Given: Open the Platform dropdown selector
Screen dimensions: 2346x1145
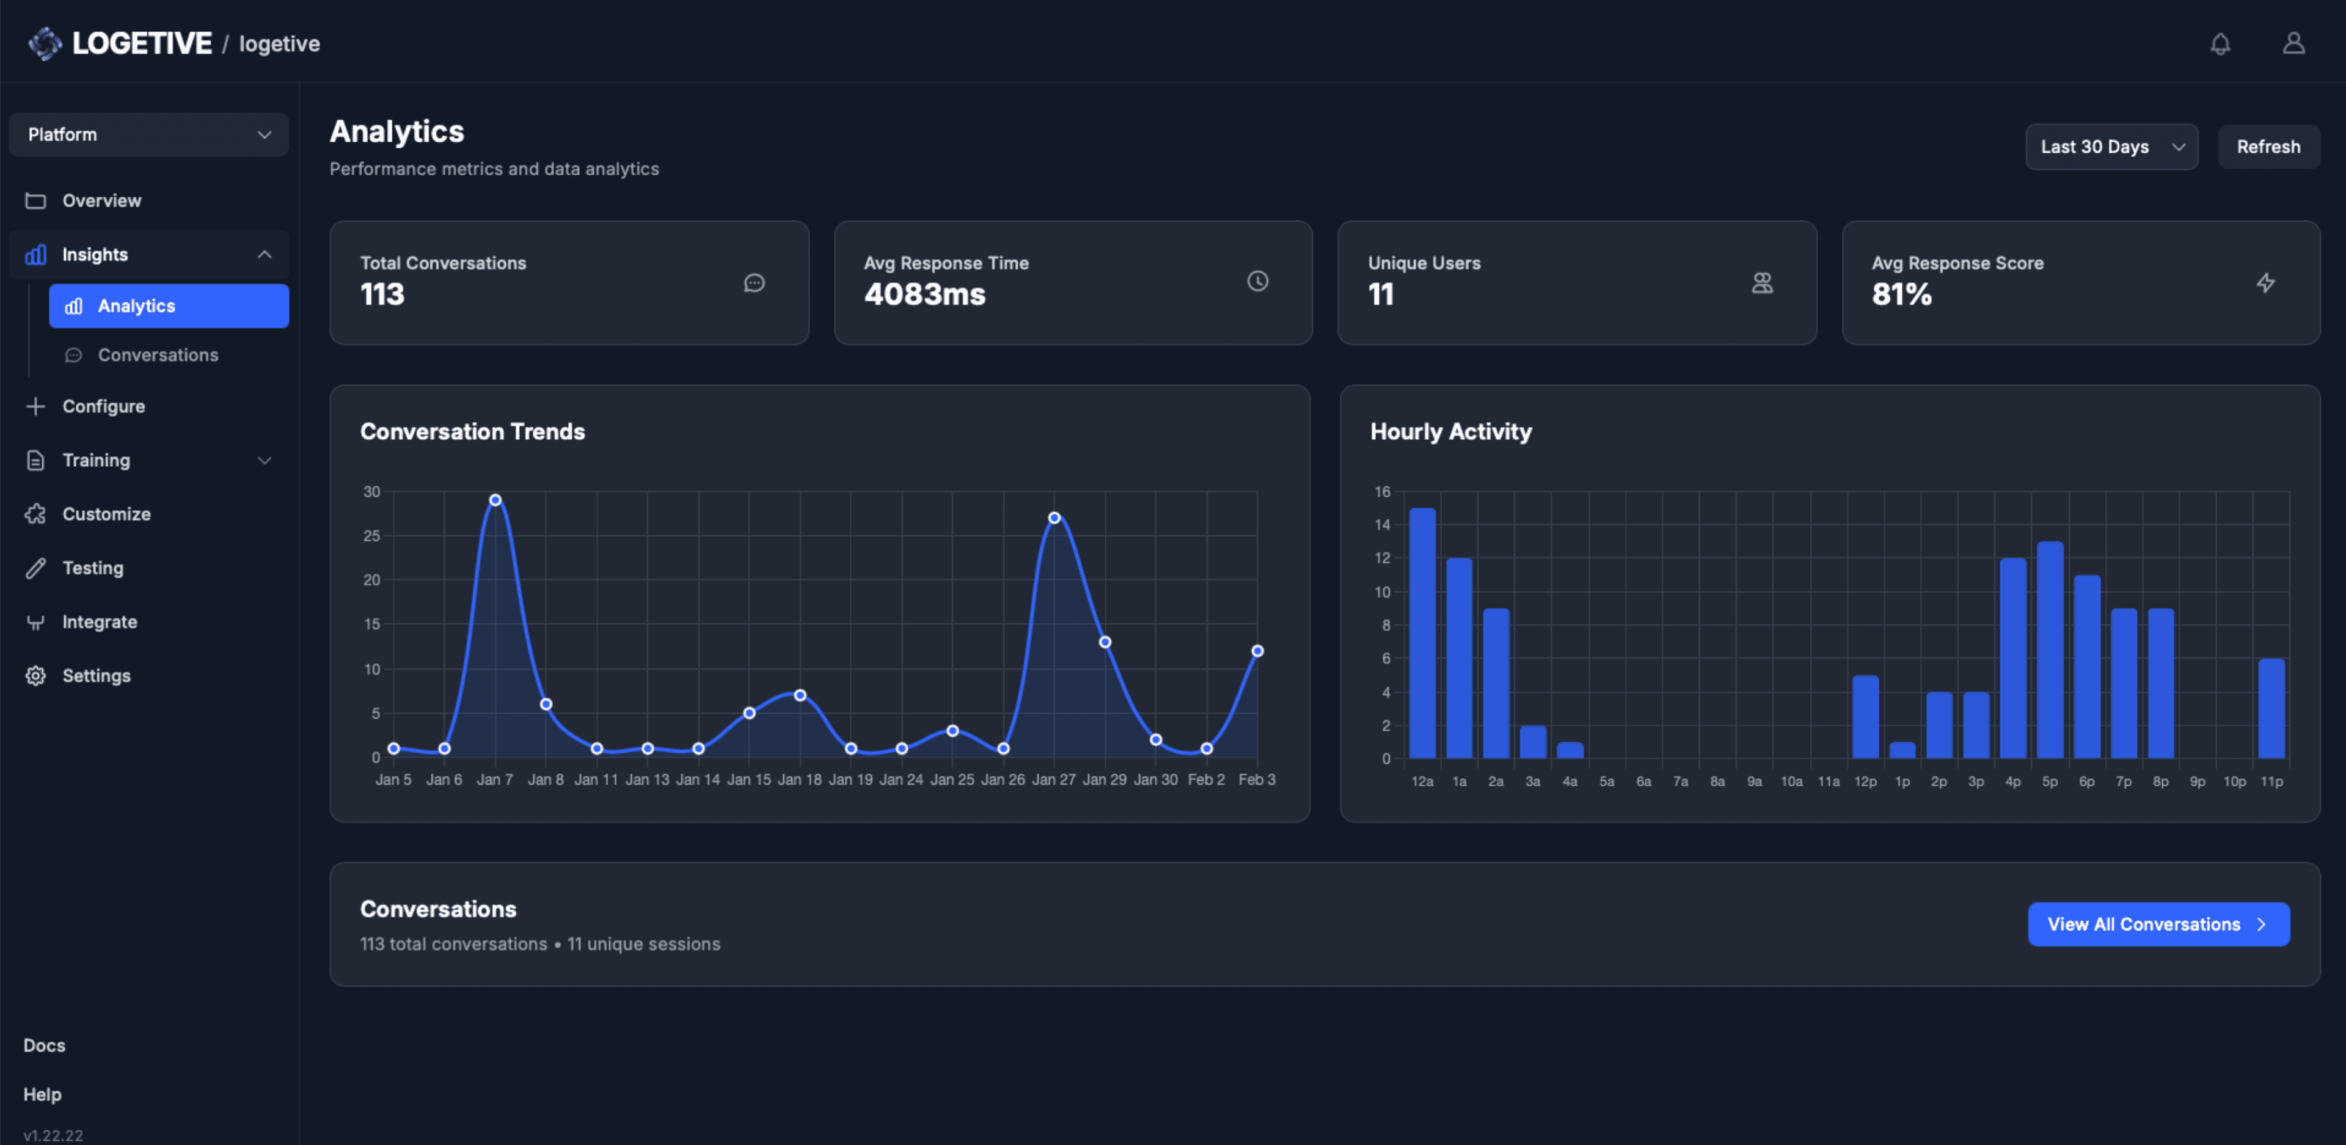Looking at the screenshot, I should 148,135.
